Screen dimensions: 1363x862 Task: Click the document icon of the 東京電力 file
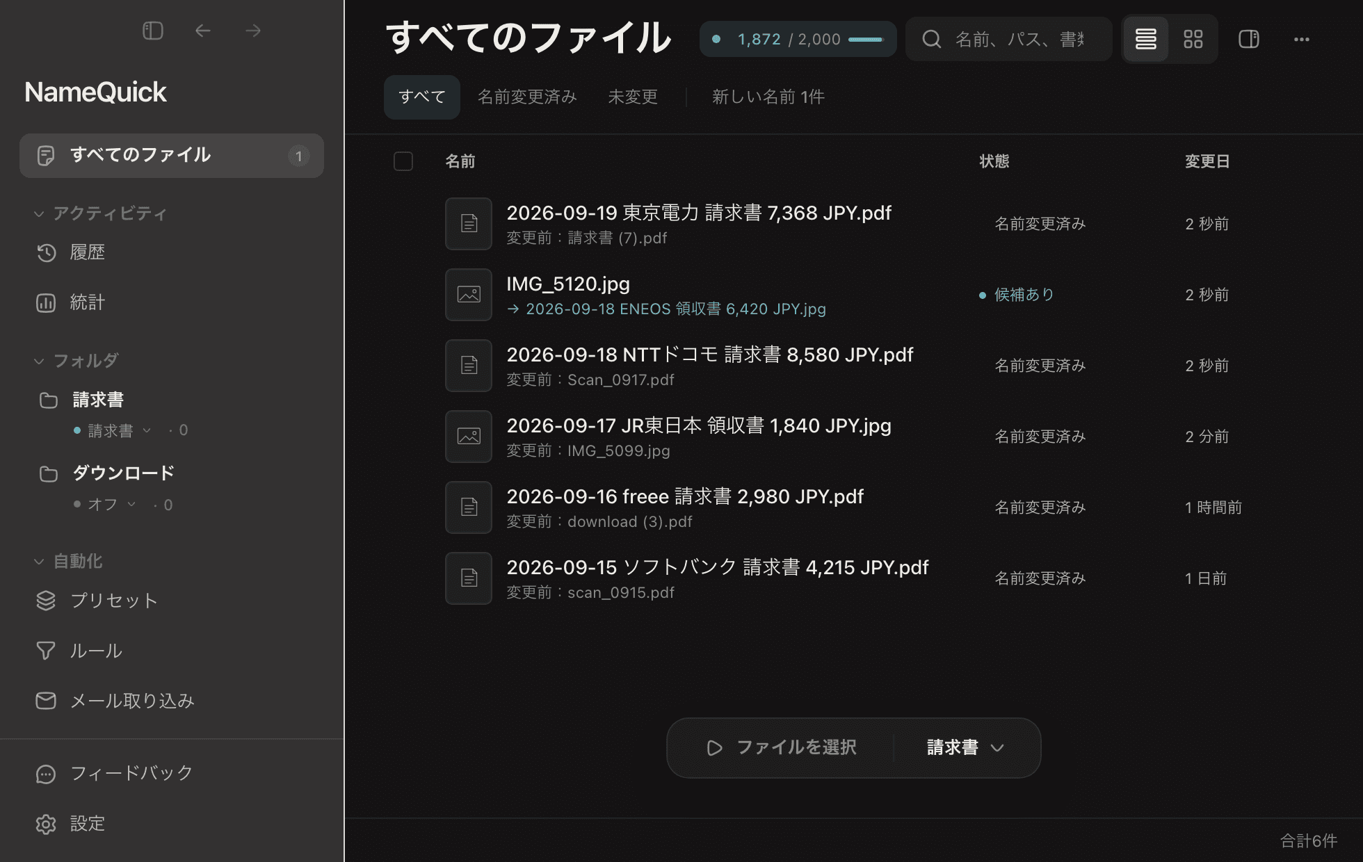469,224
